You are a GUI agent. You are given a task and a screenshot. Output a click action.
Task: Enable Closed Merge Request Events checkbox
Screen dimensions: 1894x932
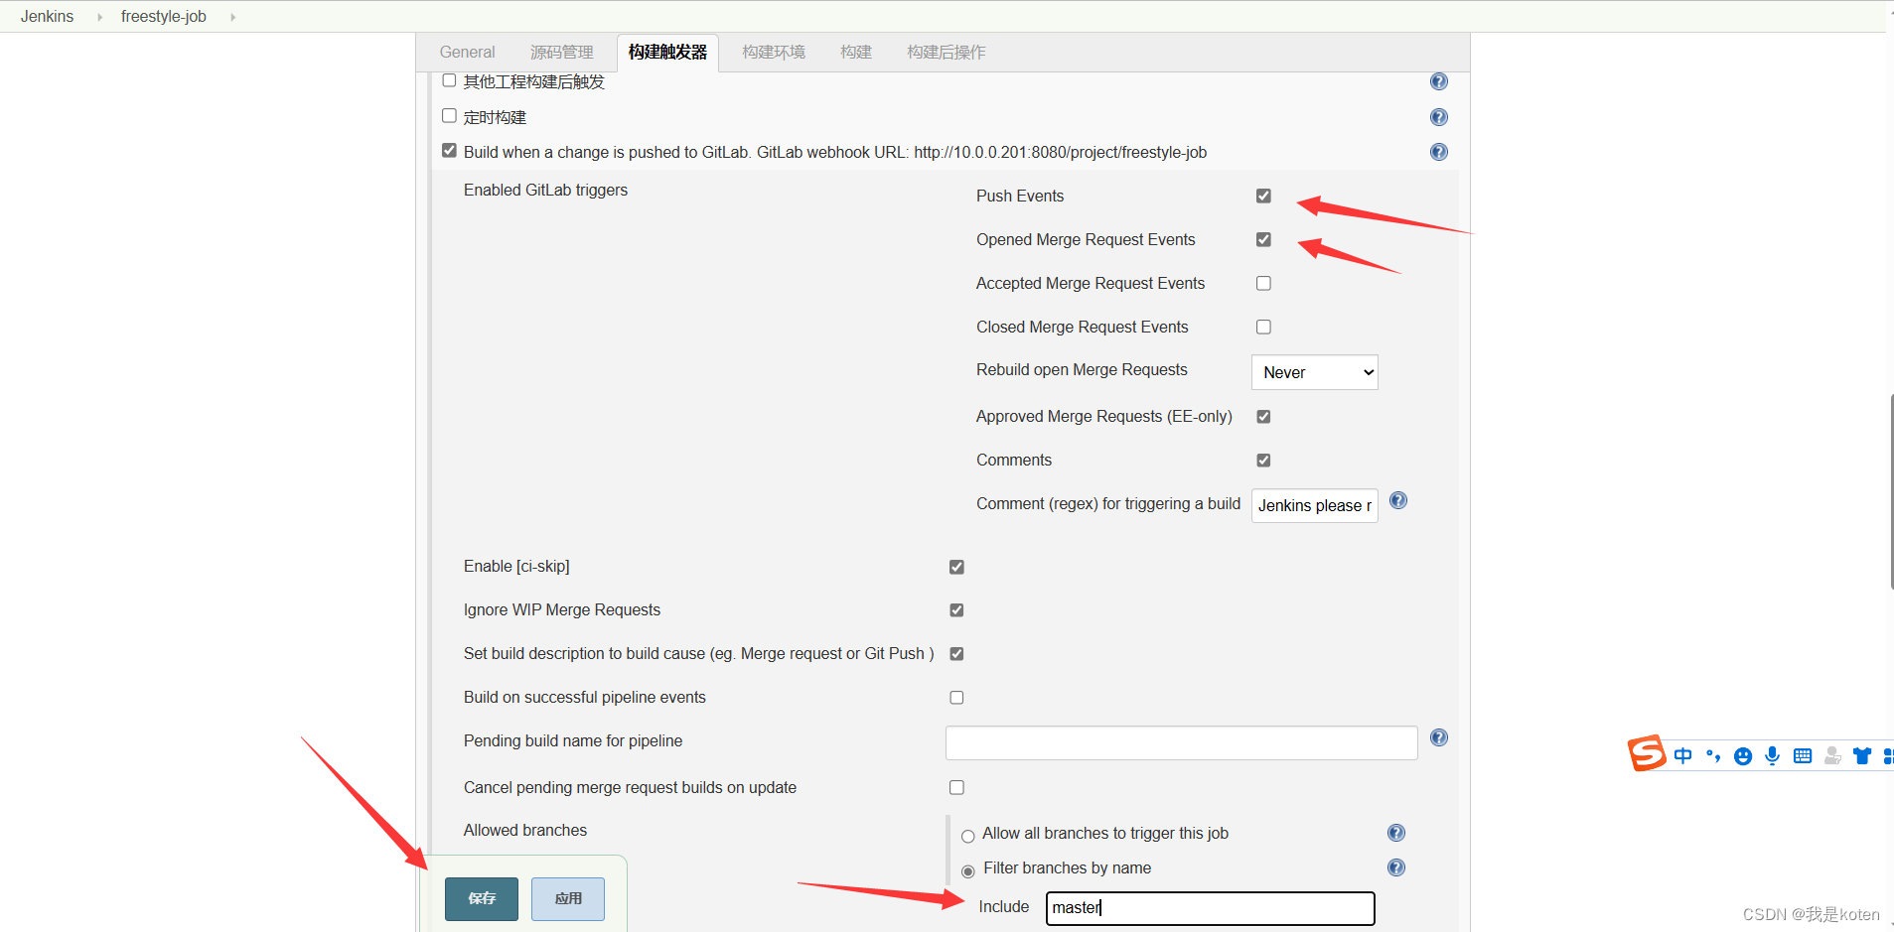tap(1263, 327)
